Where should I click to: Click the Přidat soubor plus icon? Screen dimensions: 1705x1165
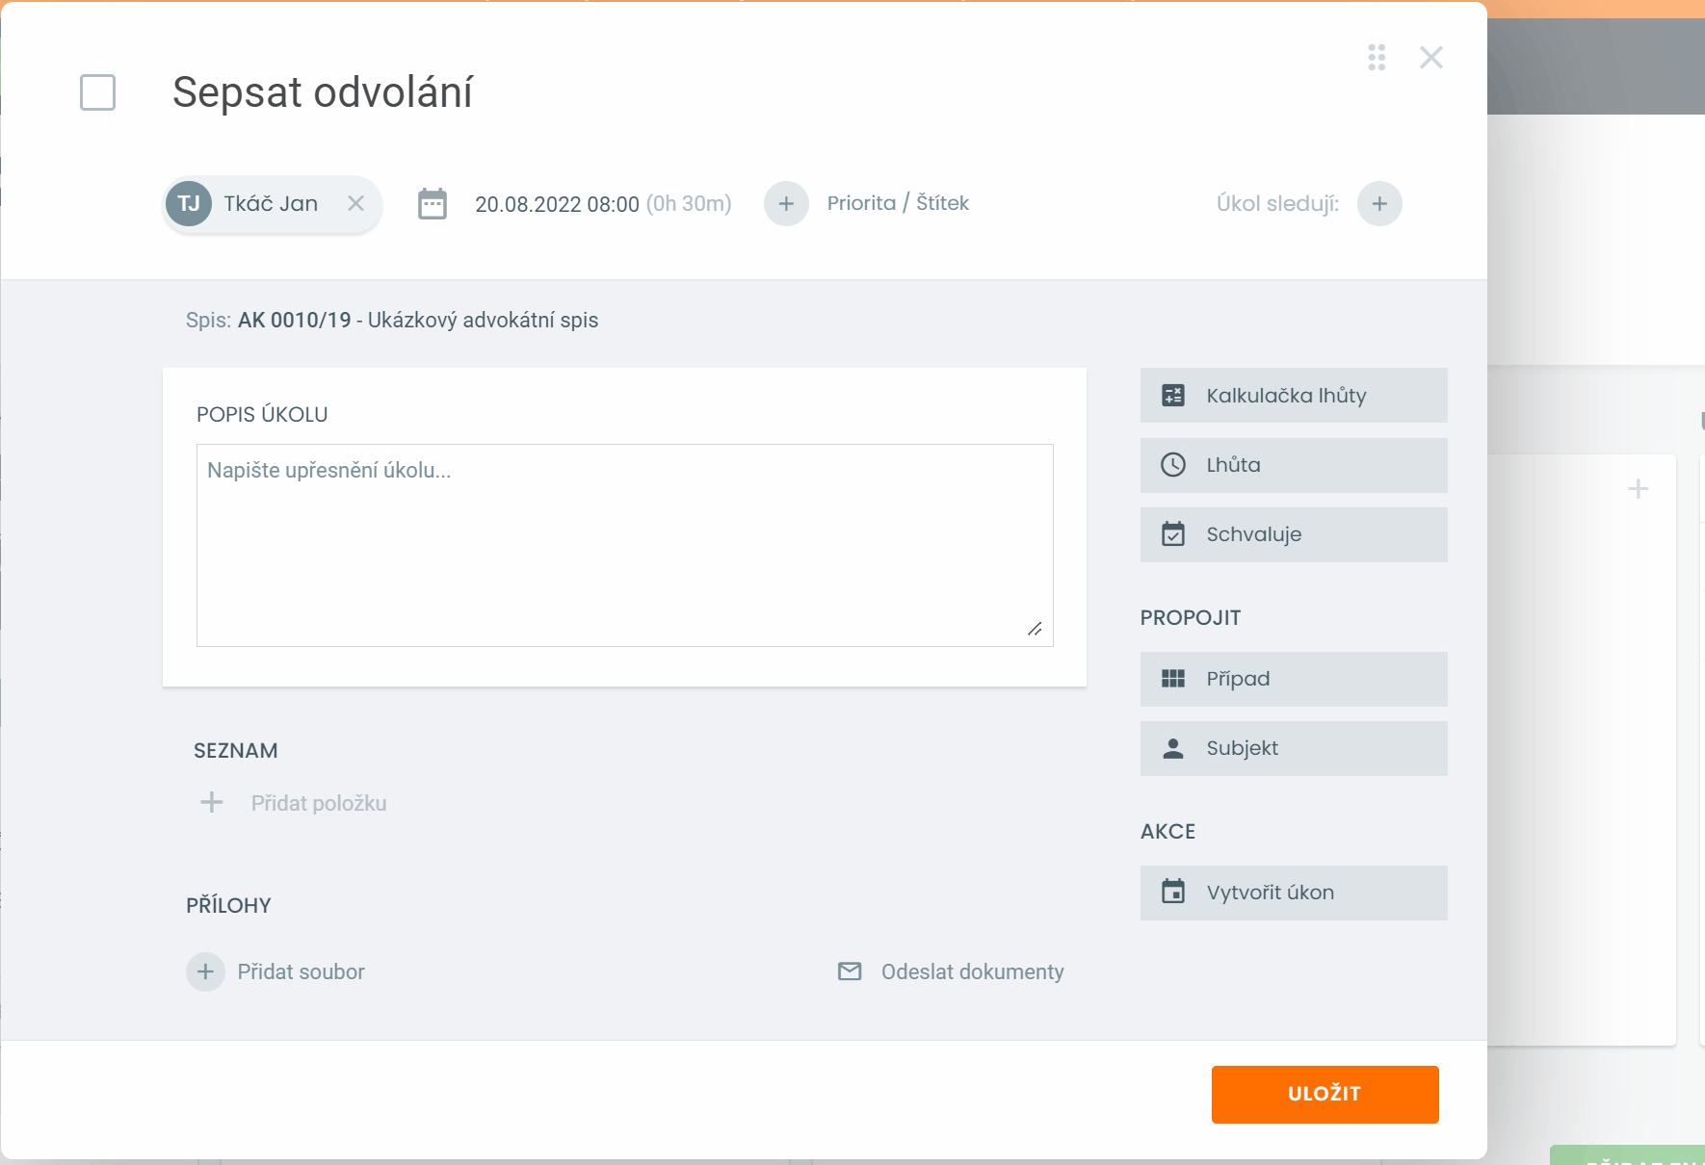pyautogui.click(x=205, y=972)
